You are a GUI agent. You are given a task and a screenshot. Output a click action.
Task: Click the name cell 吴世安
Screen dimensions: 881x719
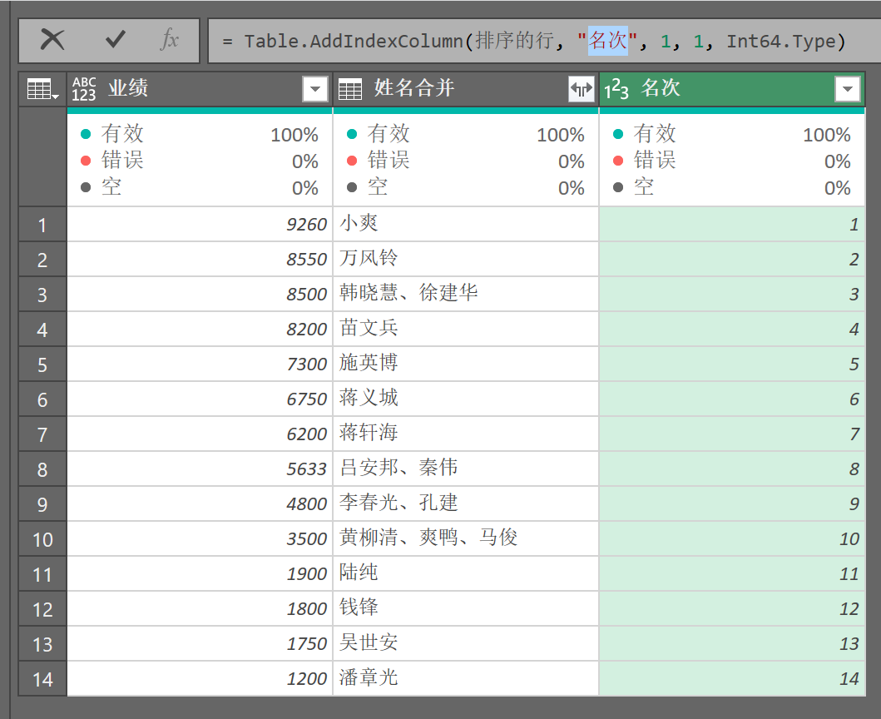tap(466, 643)
